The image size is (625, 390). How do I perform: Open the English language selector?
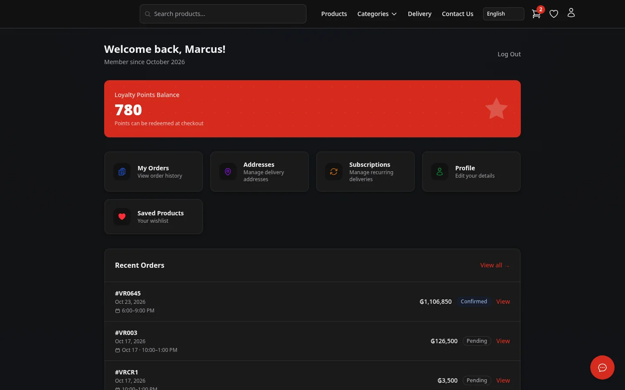point(503,14)
